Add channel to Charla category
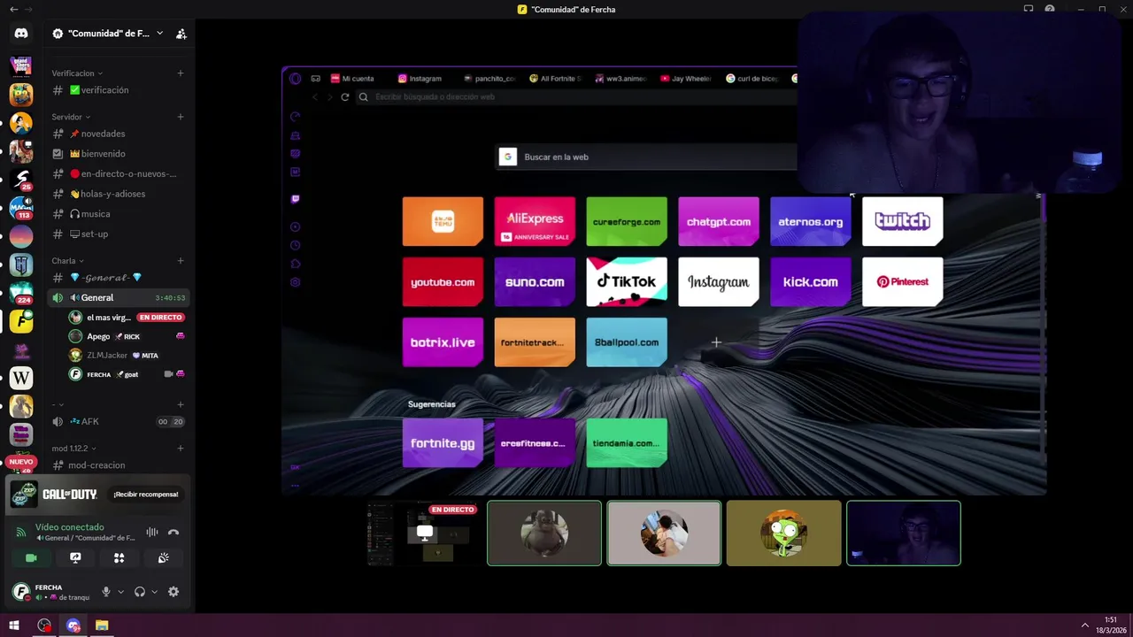This screenshot has height=637, width=1133. (x=181, y=261)
